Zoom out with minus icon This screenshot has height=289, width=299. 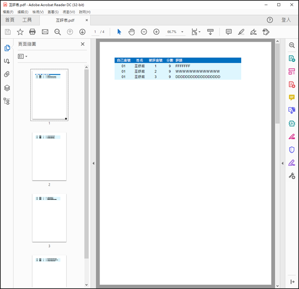[x=144, y=32]
